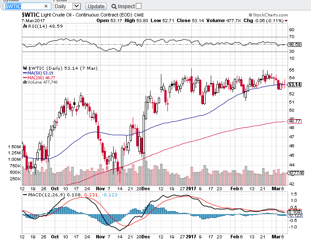Click the 48.59 RSI axis tag
Viewport: 311px width, 244px height.
(295, 44)
